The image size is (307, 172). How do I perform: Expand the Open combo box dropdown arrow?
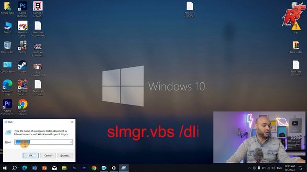(71, 142)
